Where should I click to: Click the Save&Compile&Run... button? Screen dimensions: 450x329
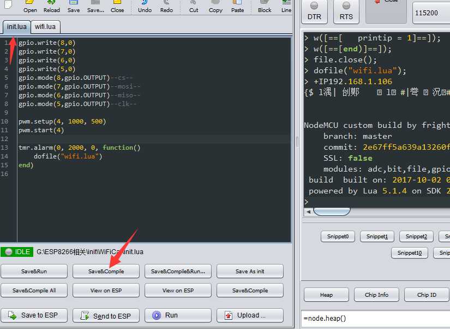pyautogui.click(x=178, y=271)
